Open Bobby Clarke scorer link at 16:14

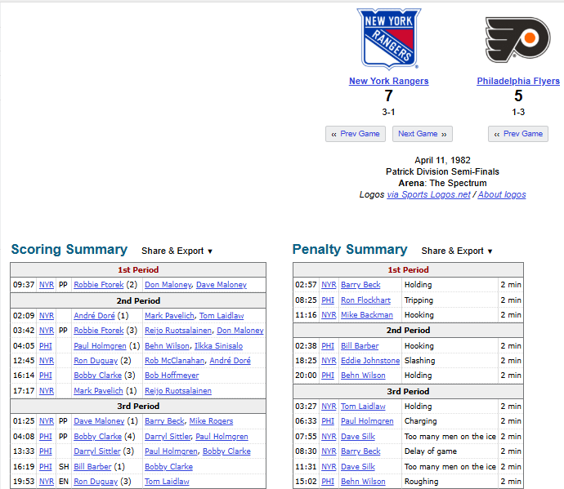[x=97, y=376]
